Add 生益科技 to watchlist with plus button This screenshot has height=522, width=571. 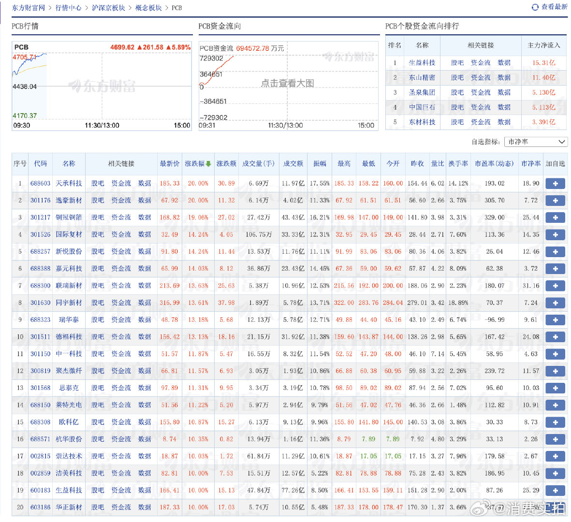point(555,490)
